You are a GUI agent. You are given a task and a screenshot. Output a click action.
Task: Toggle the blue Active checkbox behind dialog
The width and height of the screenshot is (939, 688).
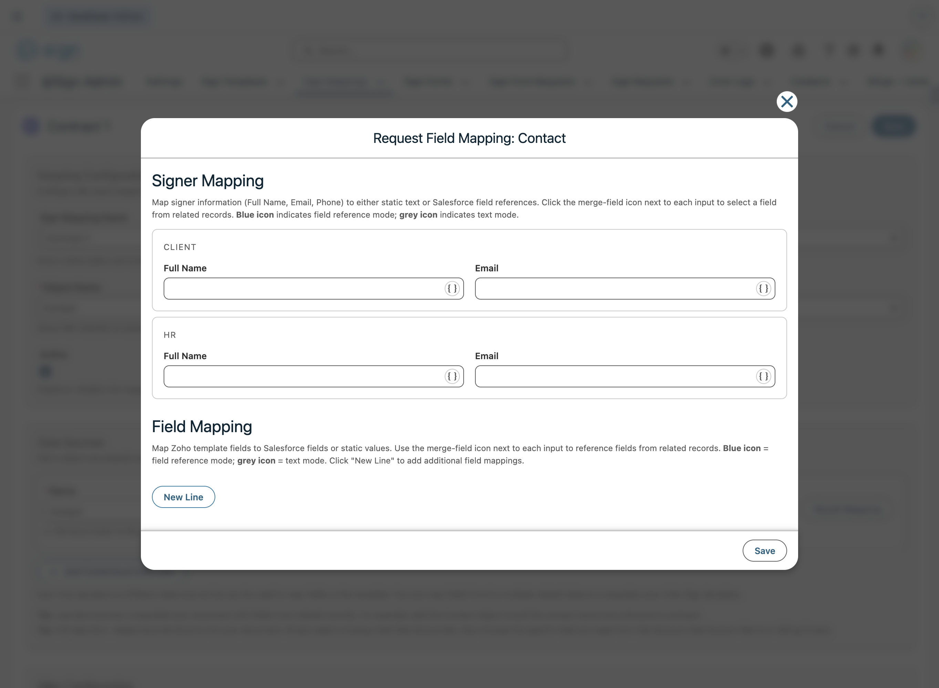coord(45,371)
